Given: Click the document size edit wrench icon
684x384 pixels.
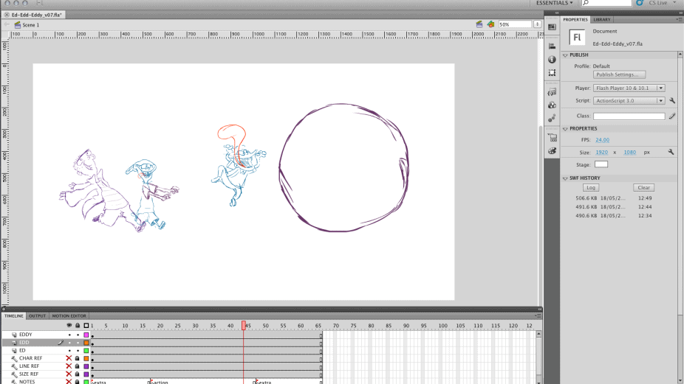Looking at the screenshot, I should click(x=671, y=152).
